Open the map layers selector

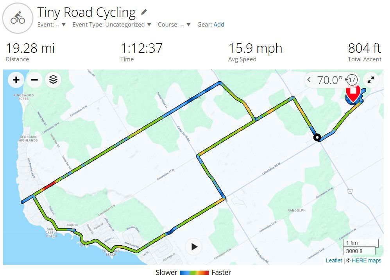pos(53,80)
